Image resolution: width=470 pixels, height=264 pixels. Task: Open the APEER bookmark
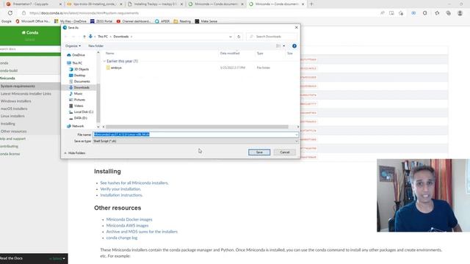click(x=162, y=21)
